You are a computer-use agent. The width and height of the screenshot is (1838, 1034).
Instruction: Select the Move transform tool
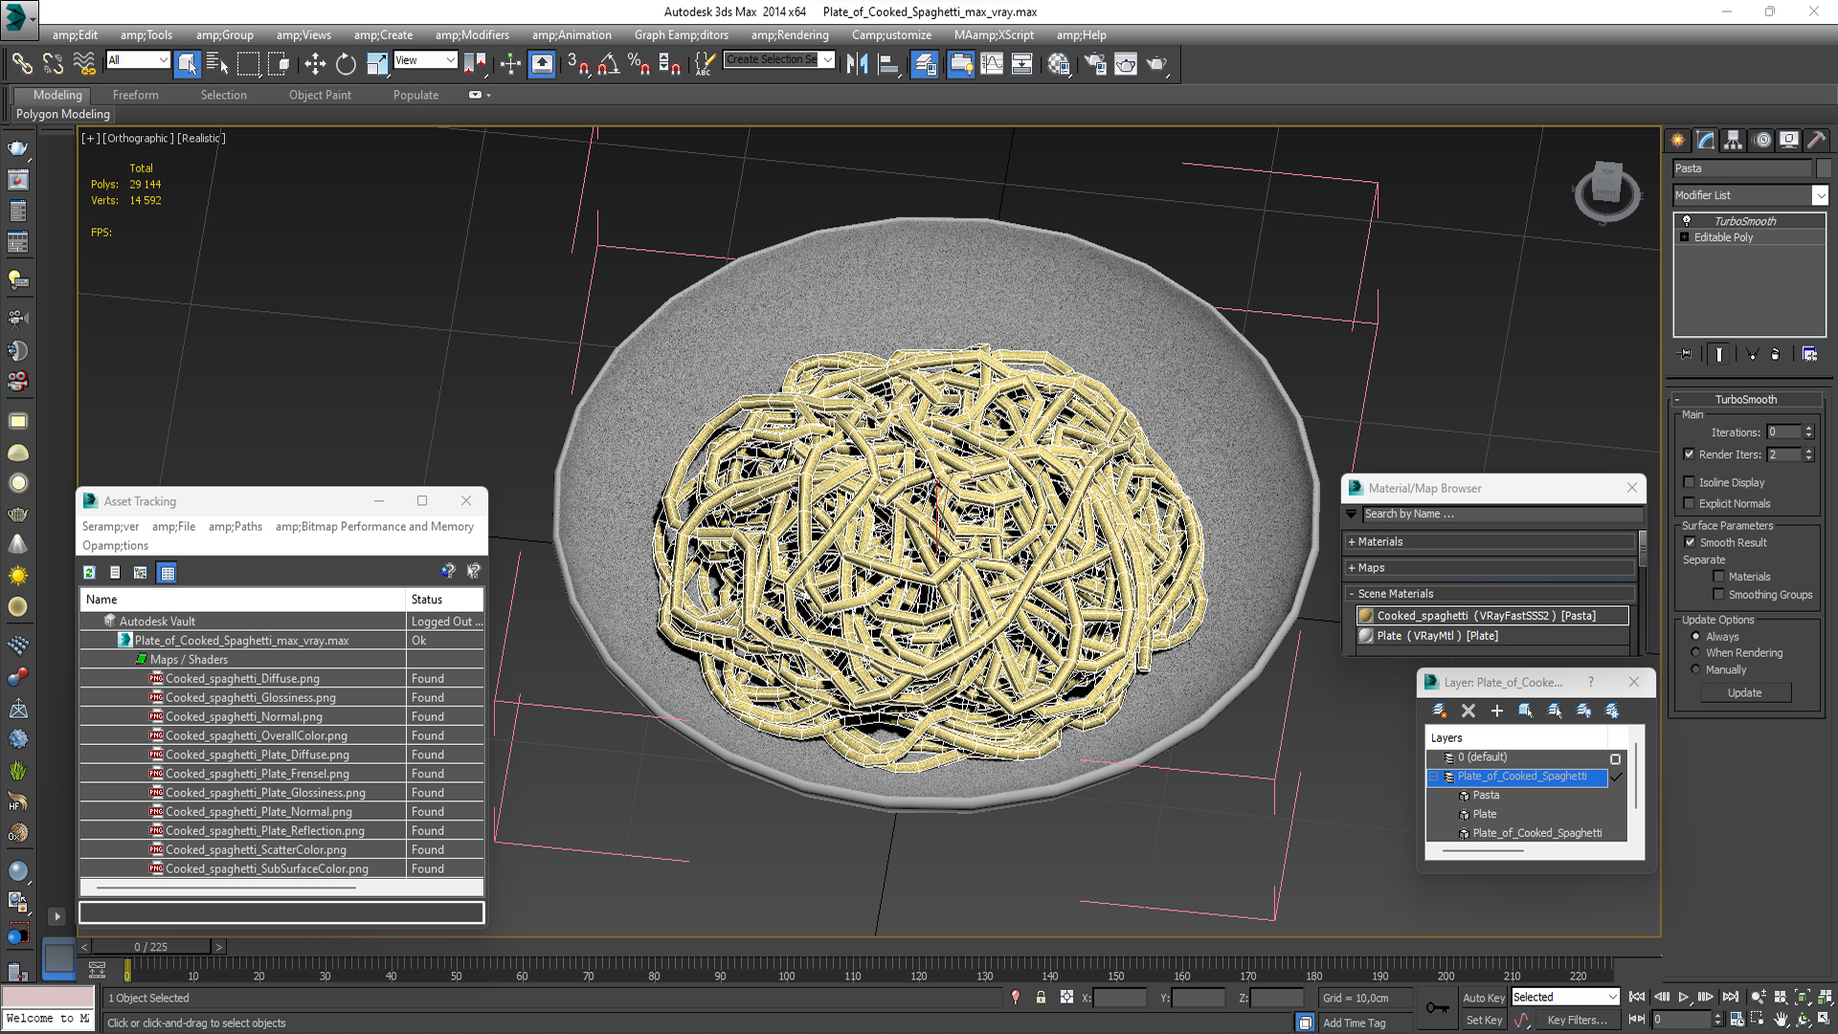[315, 64]
